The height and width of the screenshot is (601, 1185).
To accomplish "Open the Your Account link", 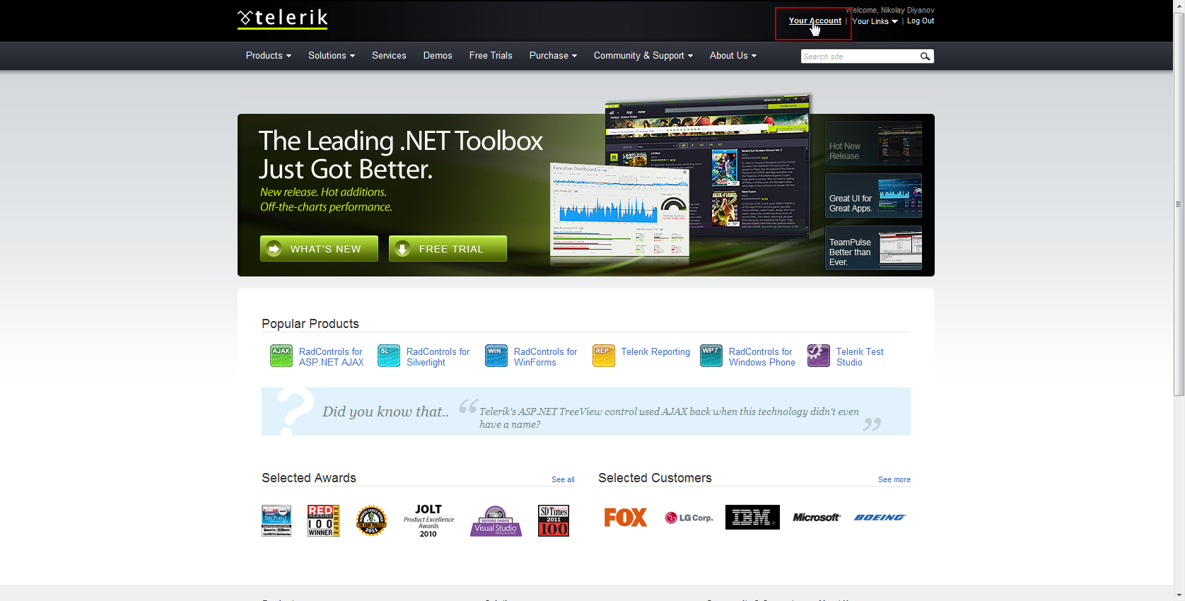I will (x=815, y=21).
